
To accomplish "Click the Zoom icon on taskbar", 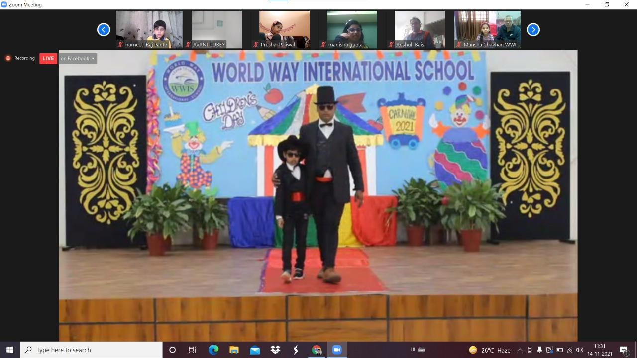I will [x=337, y=350].
